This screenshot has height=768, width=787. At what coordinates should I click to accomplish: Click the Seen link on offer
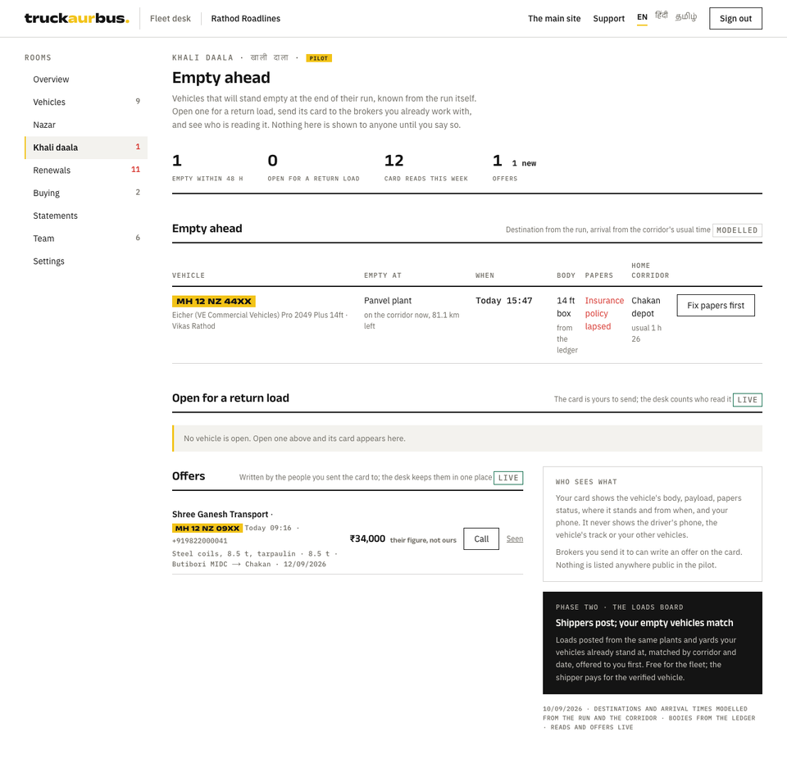point(515,539)
